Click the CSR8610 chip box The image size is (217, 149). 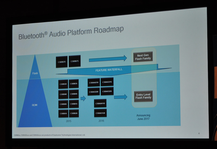(63, 114)
